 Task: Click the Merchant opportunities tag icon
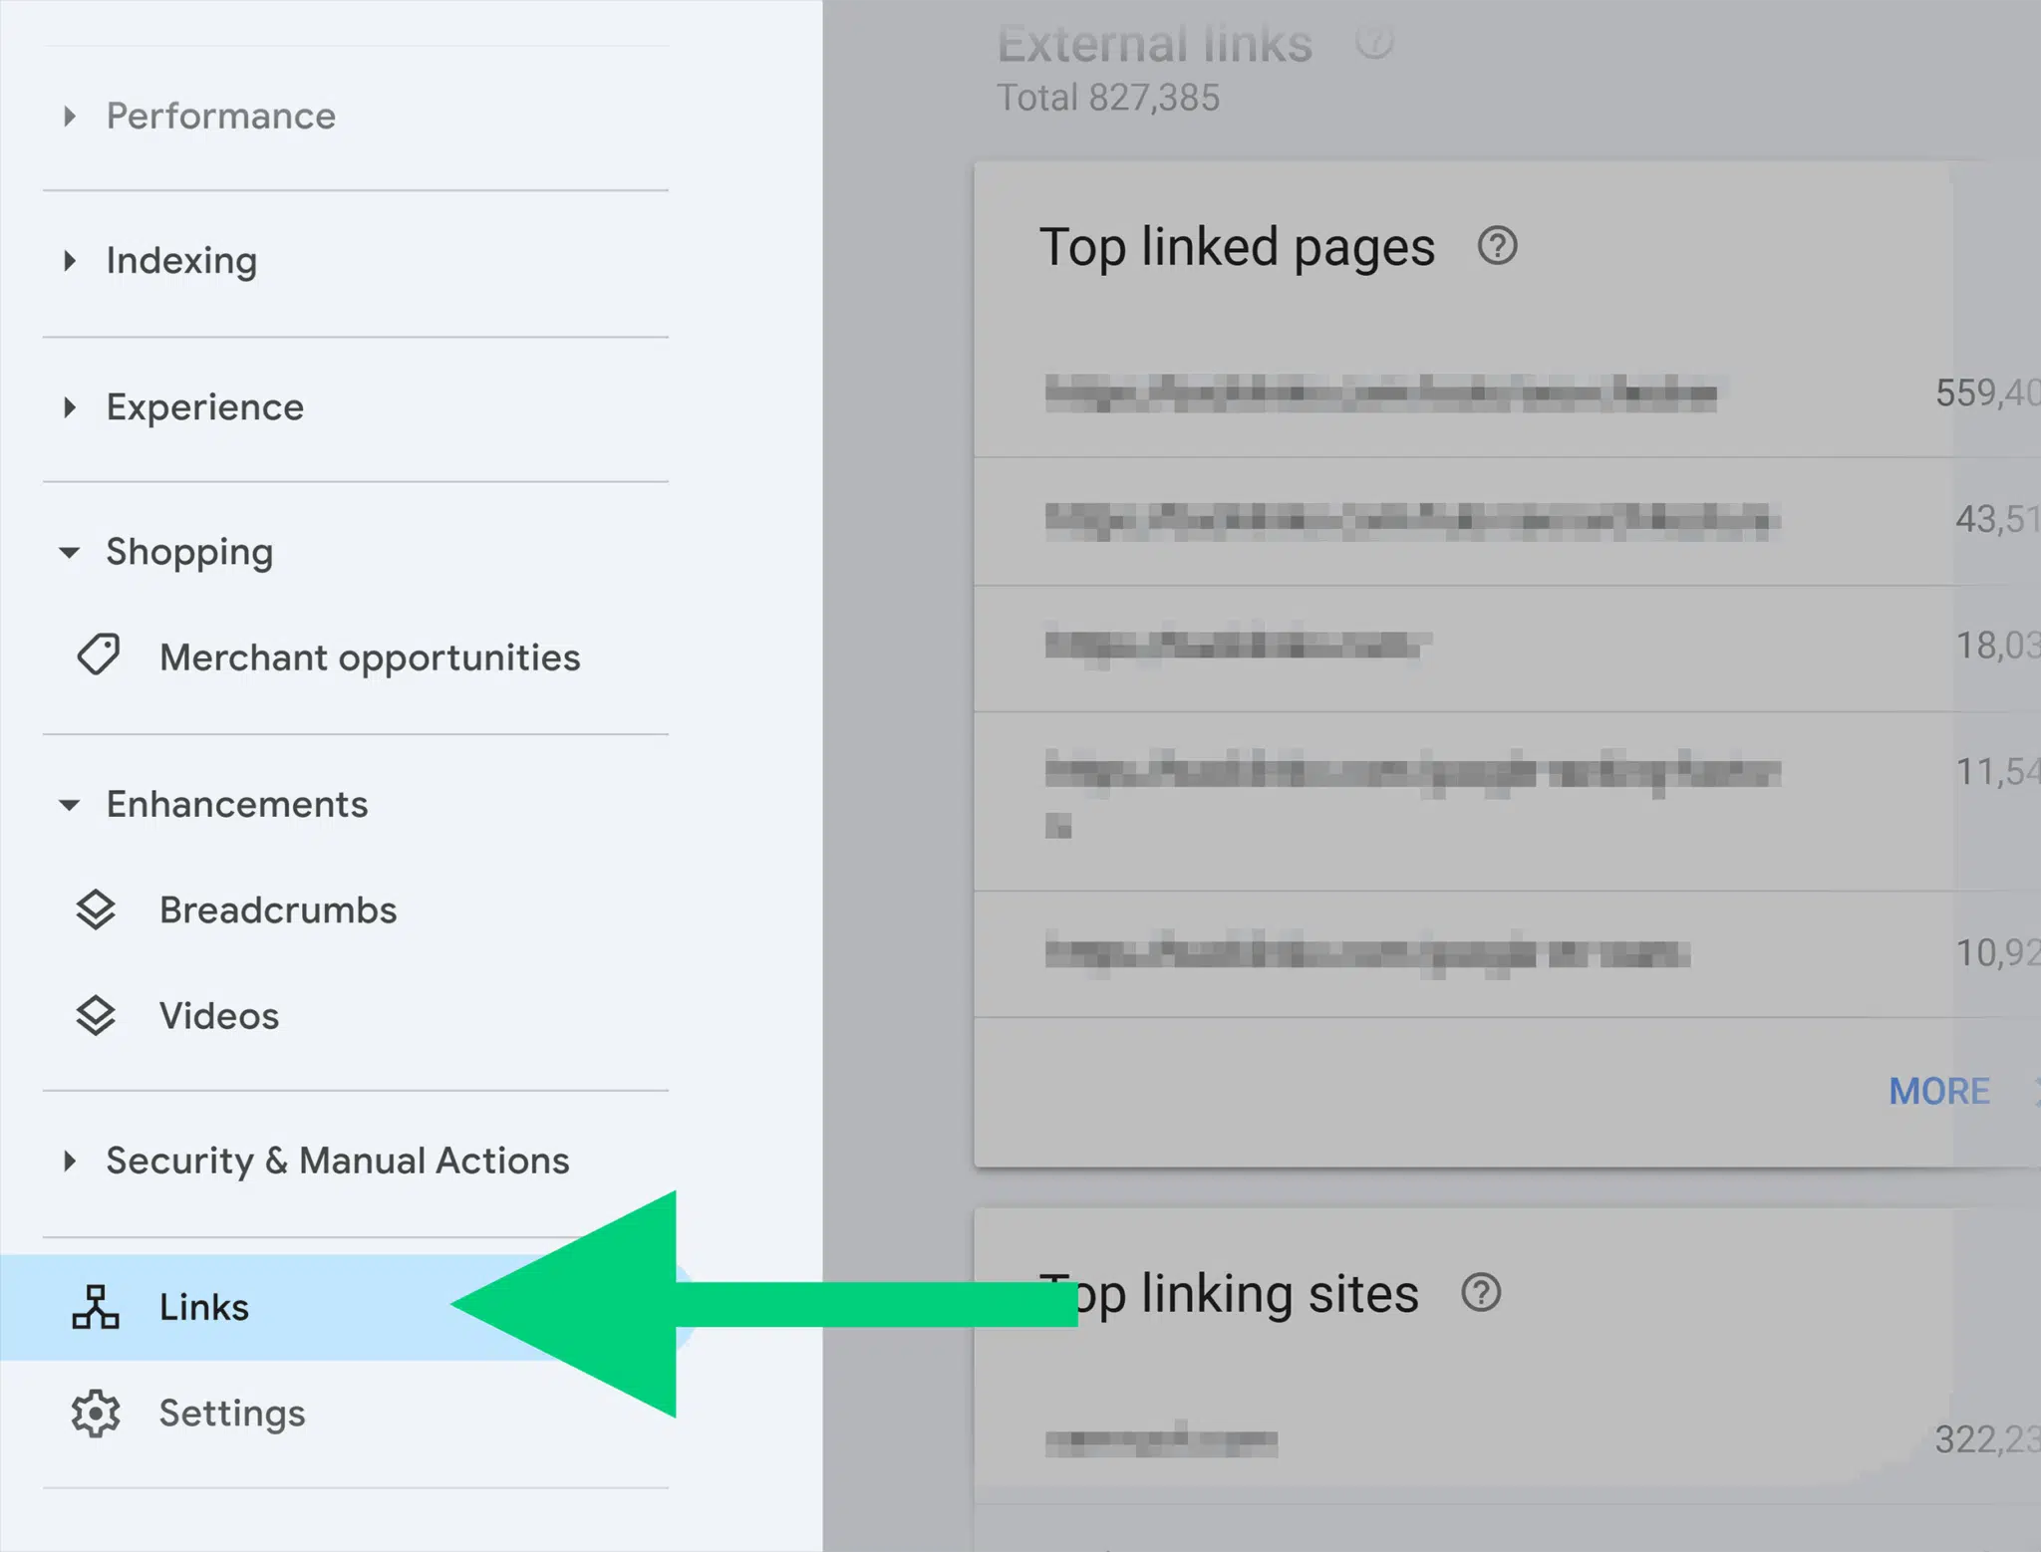98,655
